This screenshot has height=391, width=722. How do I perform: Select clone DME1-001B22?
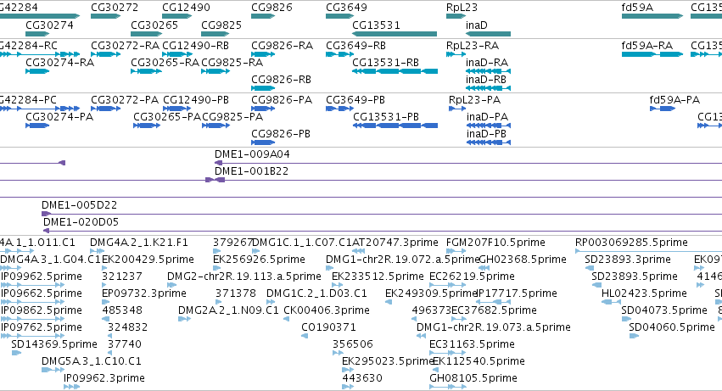251,171
